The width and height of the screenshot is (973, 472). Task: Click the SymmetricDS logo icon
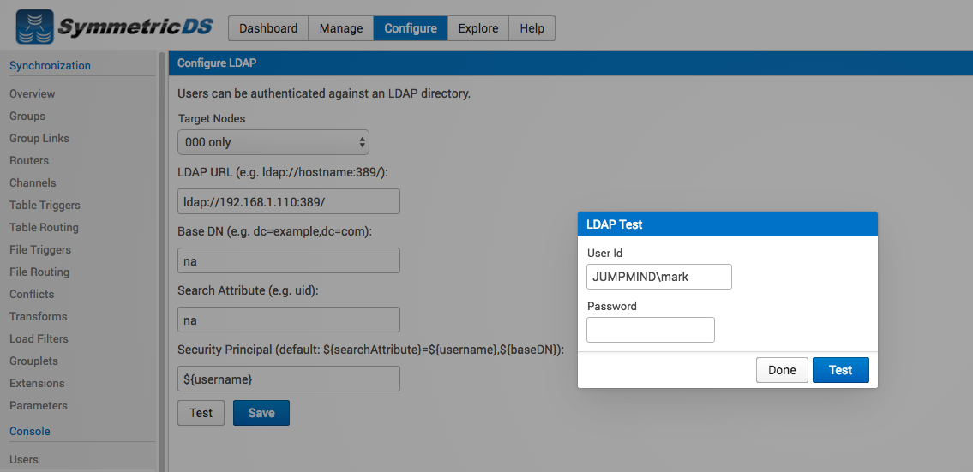(35, 28)
